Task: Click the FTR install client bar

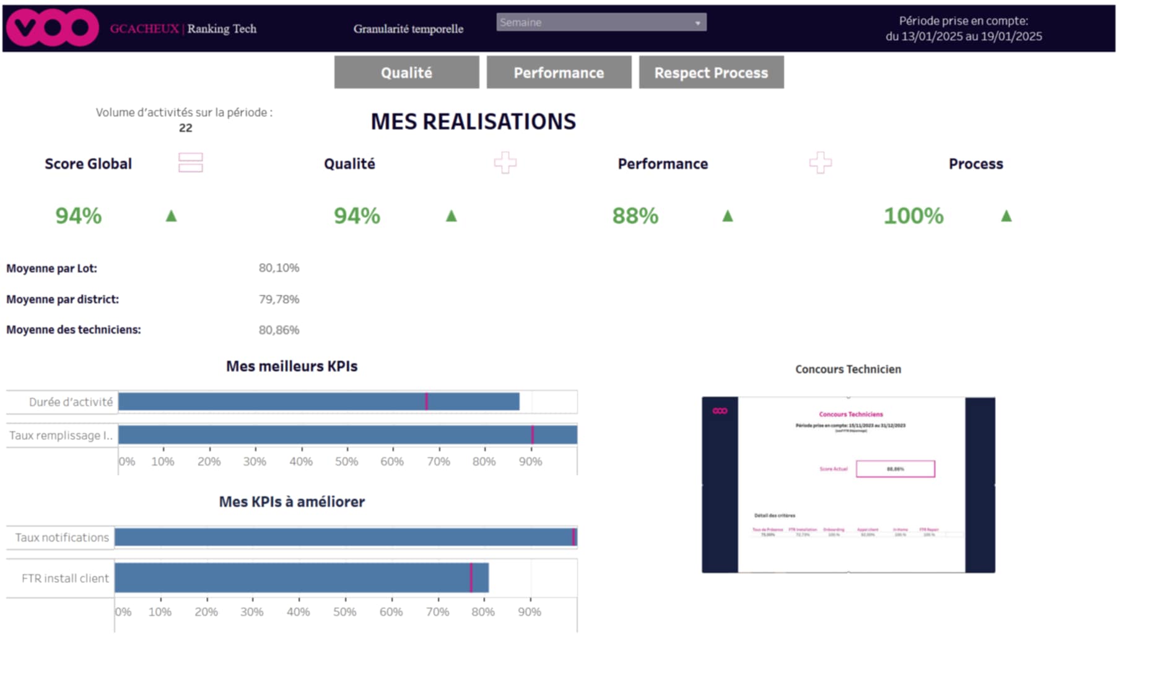Action: [x=302, y=578]
